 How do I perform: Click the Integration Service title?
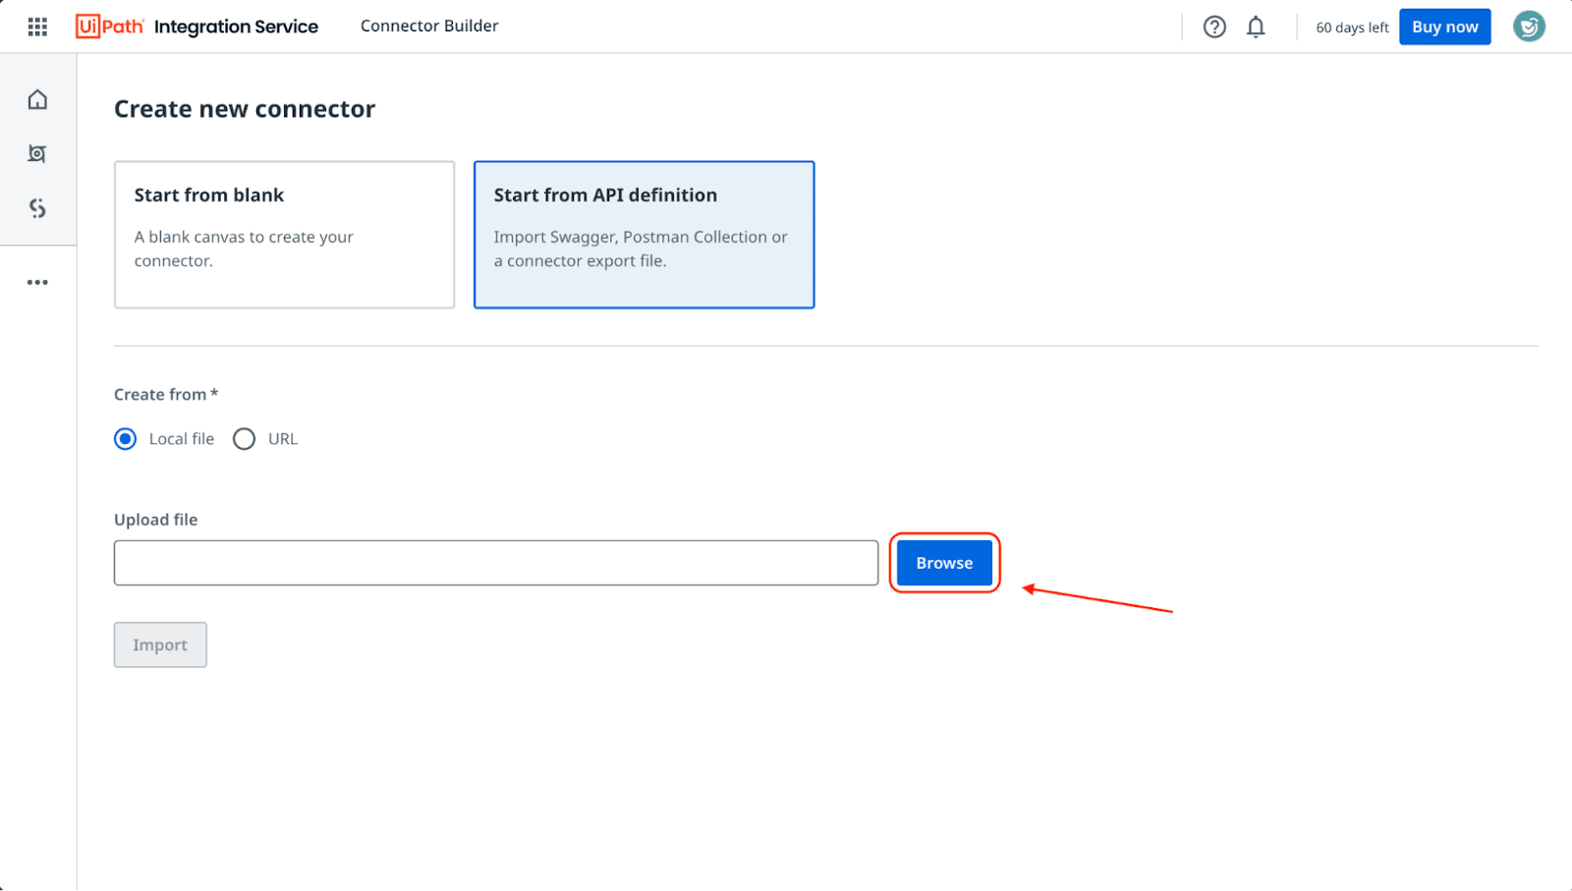point(236,27)
